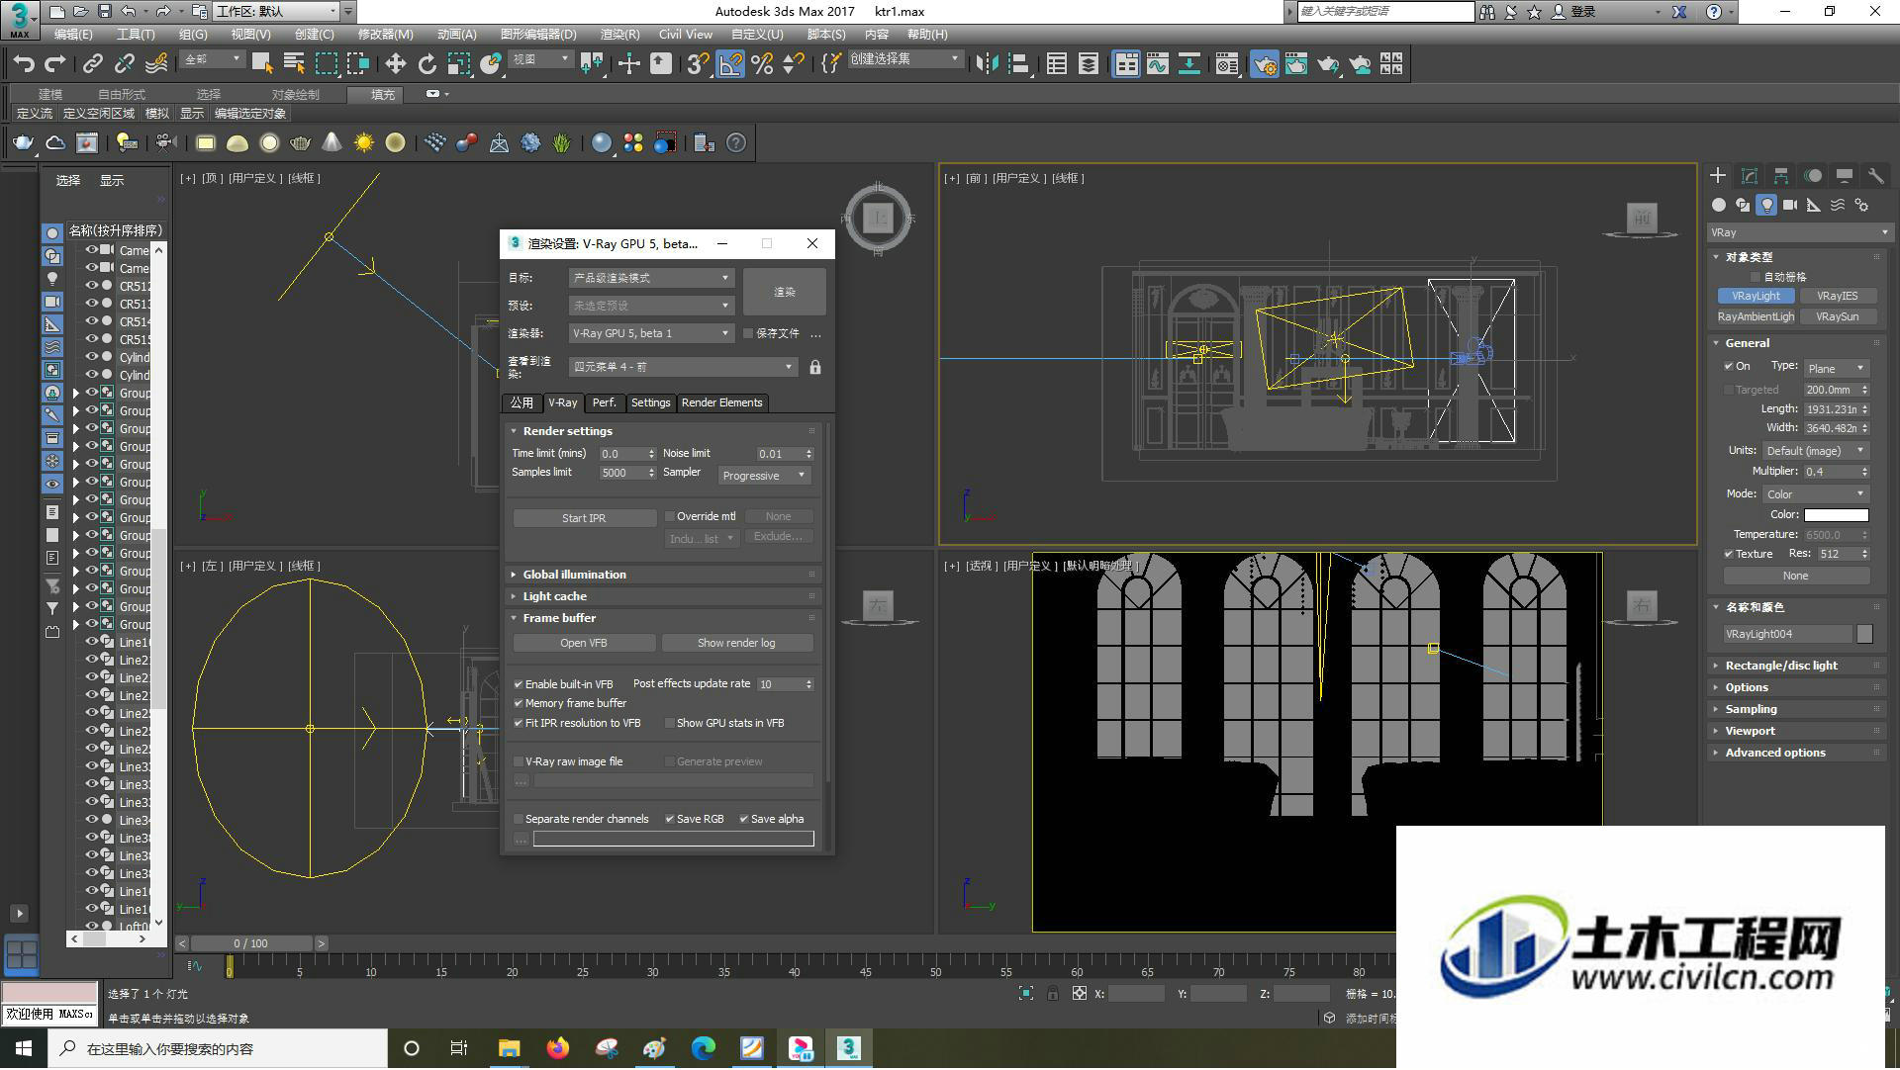Switch to the Render Elements tab

pyautogui.click(x=721, y=403)
